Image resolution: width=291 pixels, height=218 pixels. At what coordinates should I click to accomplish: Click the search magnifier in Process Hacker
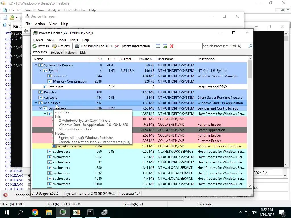[x=250, y=46]
